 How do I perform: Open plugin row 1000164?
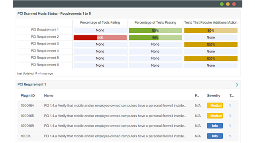[128, 106]
